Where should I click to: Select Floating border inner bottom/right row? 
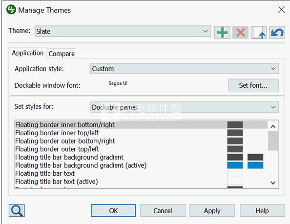(141, 125)
